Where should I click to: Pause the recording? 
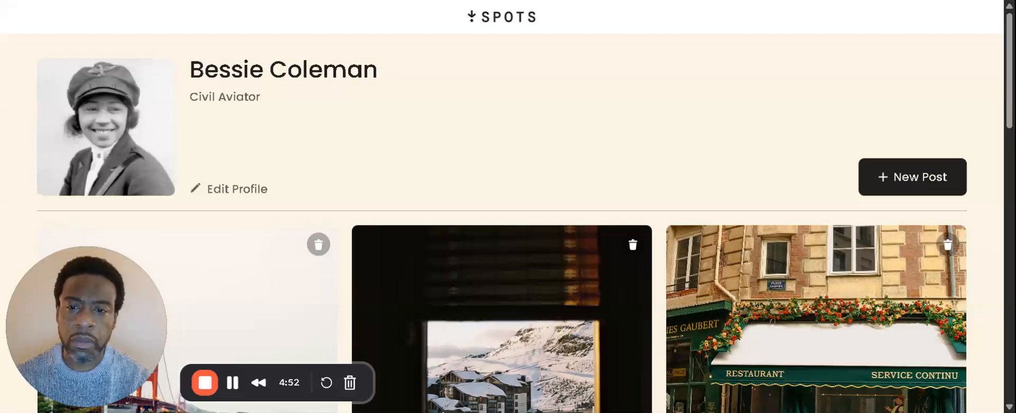tap(233, 383)
